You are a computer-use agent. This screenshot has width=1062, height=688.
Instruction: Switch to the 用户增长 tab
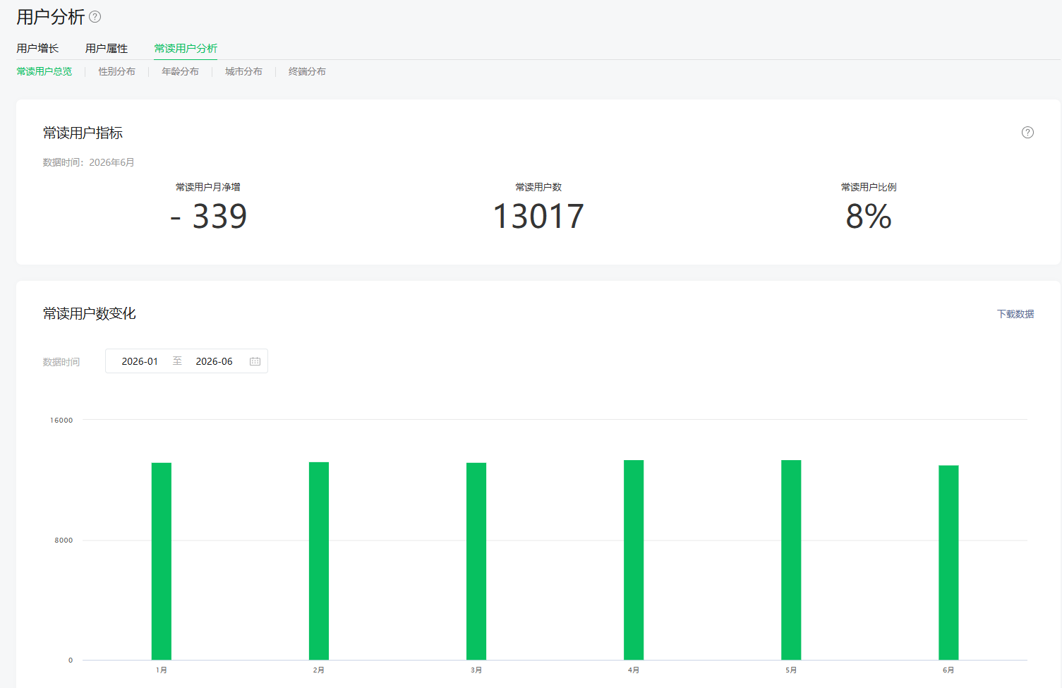coord(37,48)
